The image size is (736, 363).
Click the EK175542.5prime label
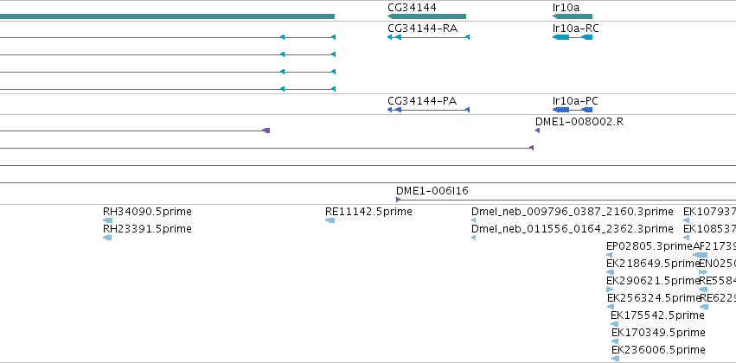pyautogui.click(x=657, y=315)
